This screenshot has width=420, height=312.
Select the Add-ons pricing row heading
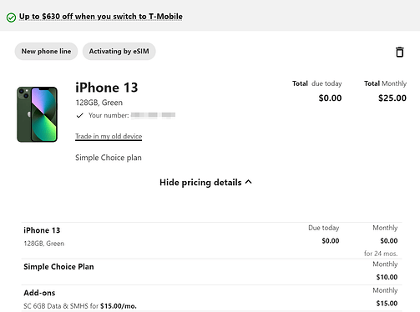(39, 293)
